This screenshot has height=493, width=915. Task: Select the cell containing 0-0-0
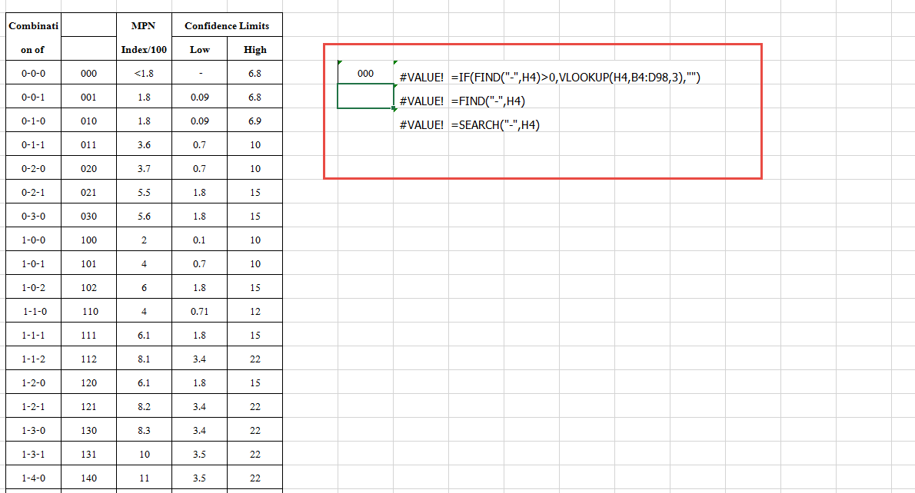pyautogui.click(x=33, y=74)
